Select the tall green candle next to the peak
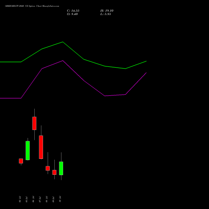 [x=28, y=150]
